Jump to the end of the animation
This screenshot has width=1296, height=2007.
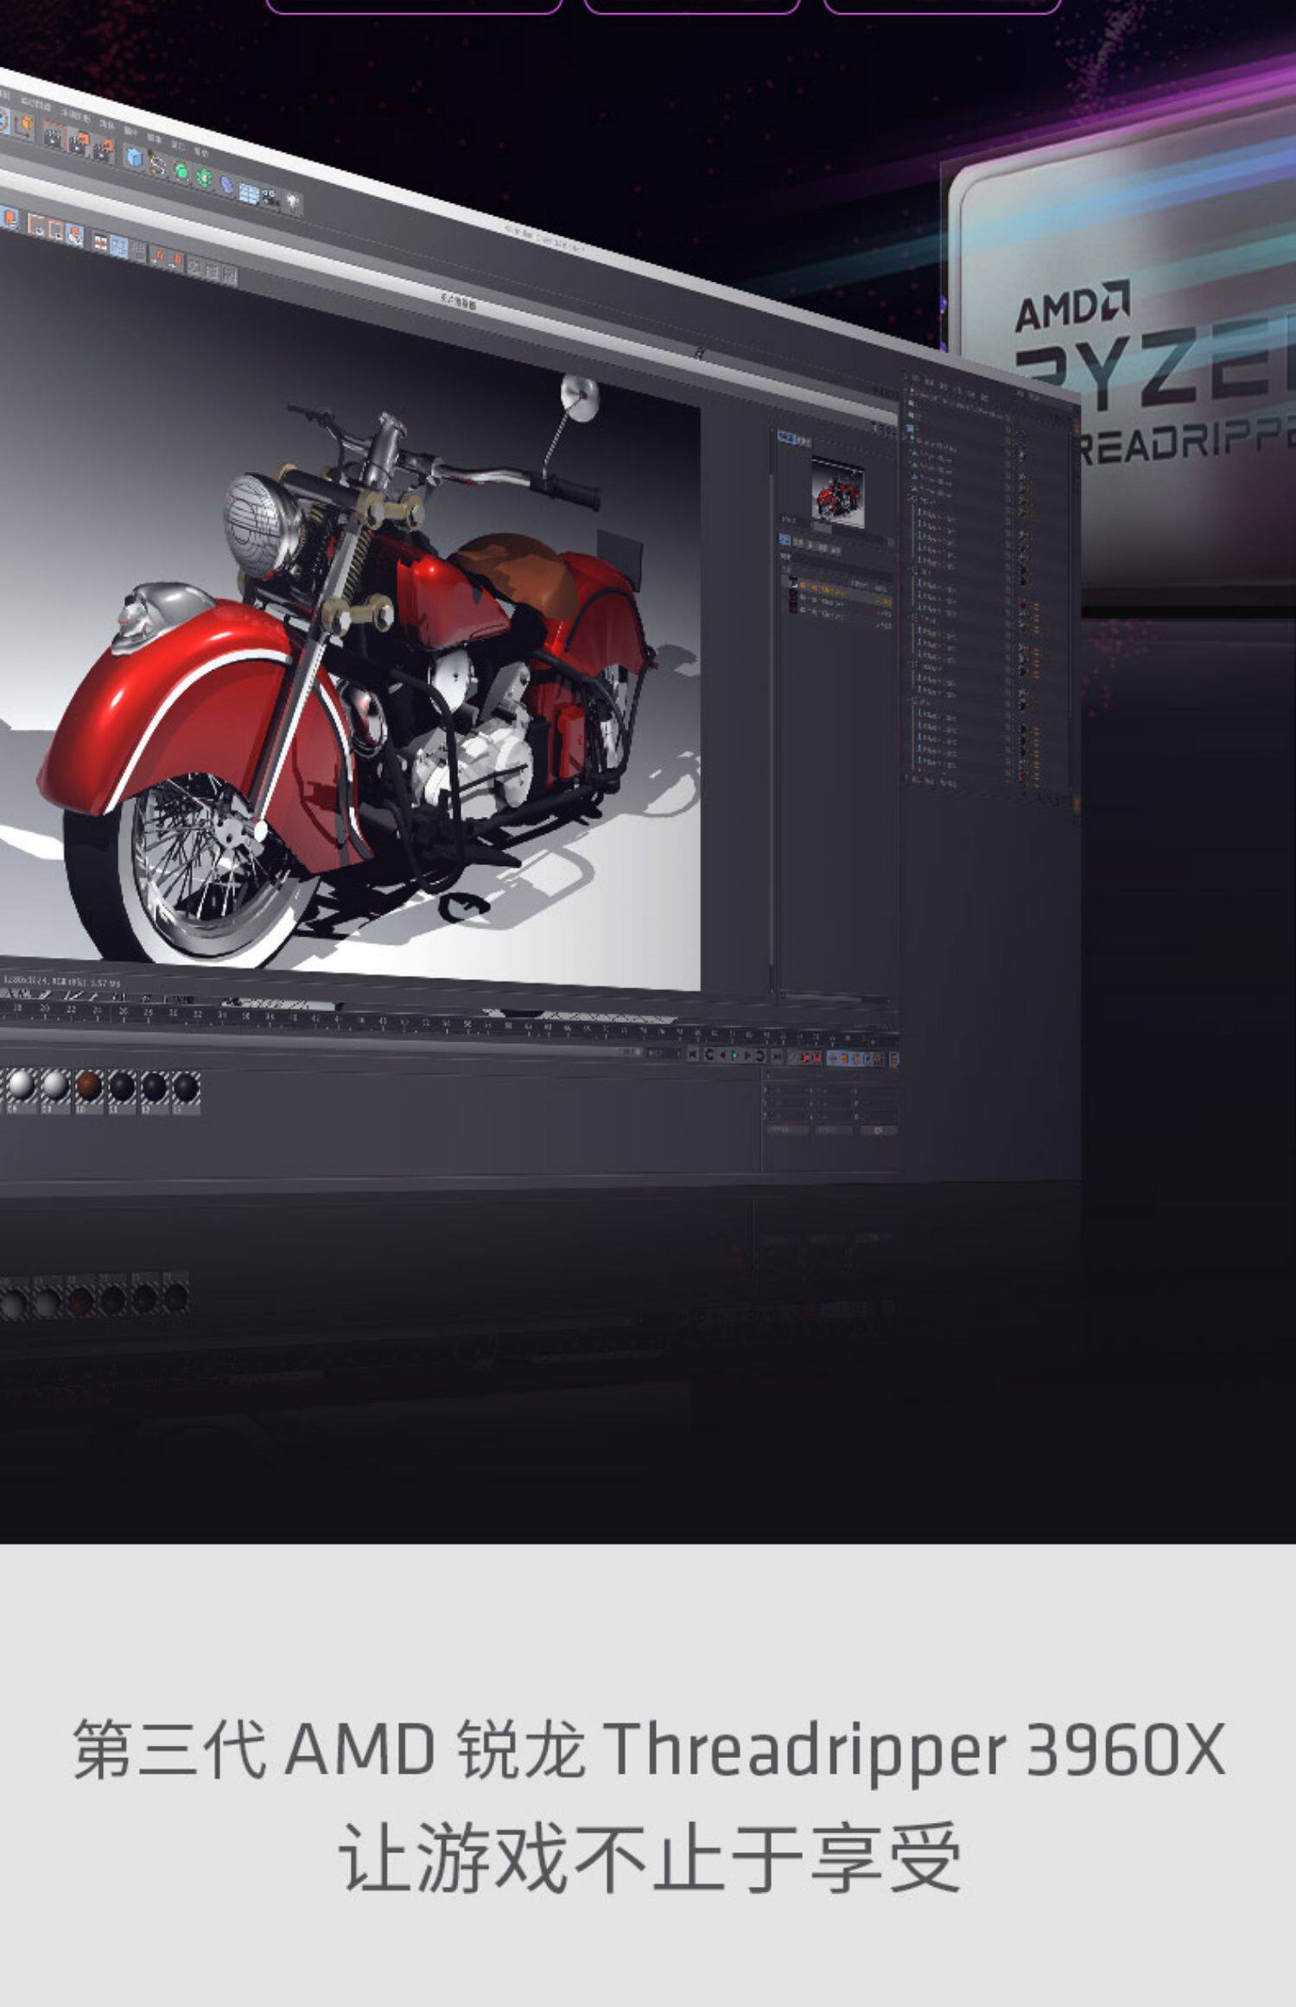pos(776,1056)
